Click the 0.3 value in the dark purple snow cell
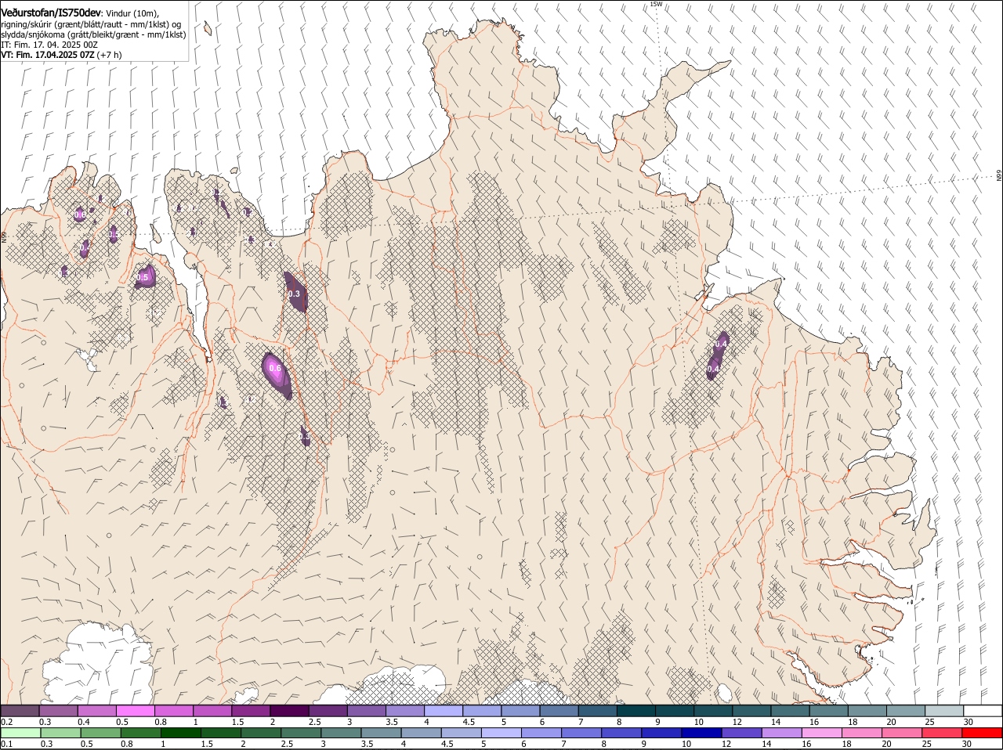 [x=294, y=294]
